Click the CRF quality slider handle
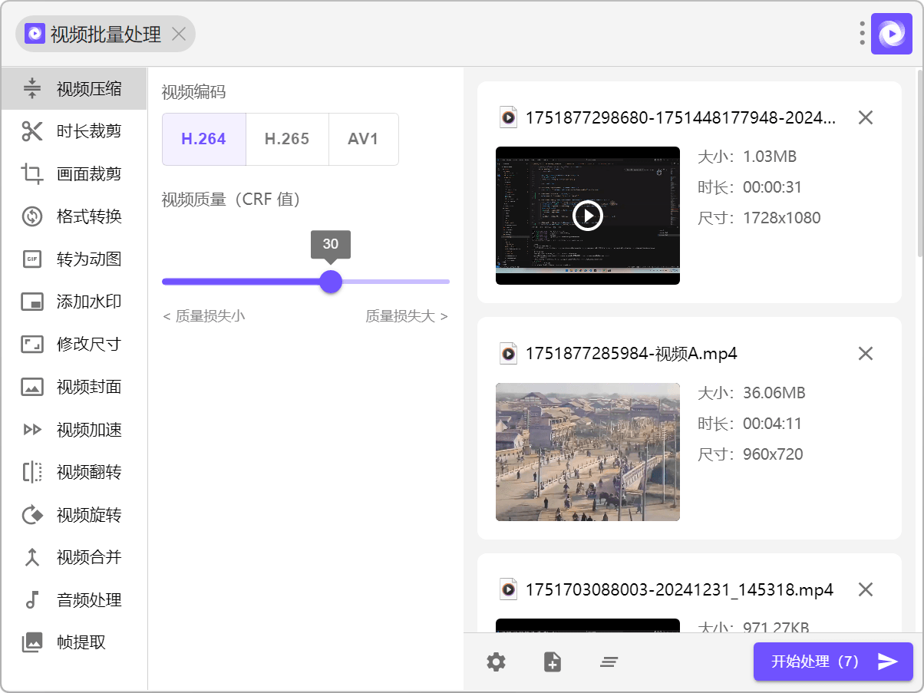Viewport: 924px width, 693px height. tap(331, 282)
